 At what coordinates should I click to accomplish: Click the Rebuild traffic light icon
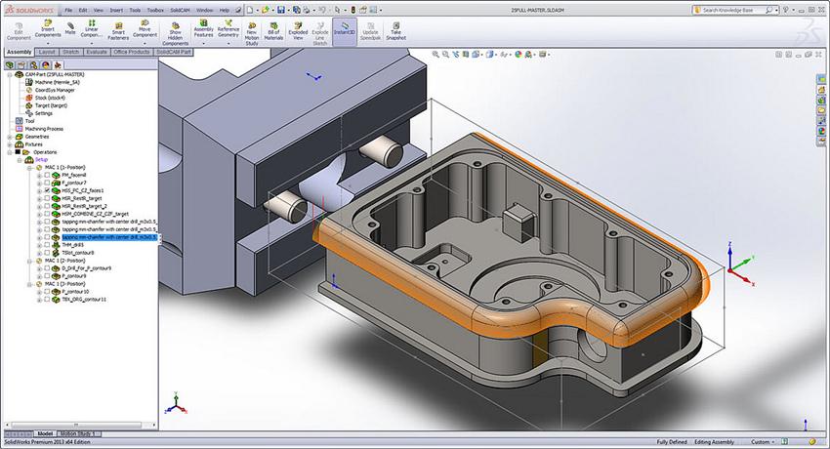353,10
